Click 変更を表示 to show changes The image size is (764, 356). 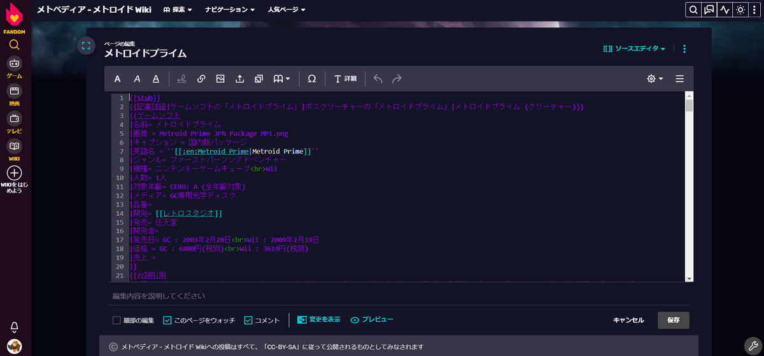pos(319,320)
